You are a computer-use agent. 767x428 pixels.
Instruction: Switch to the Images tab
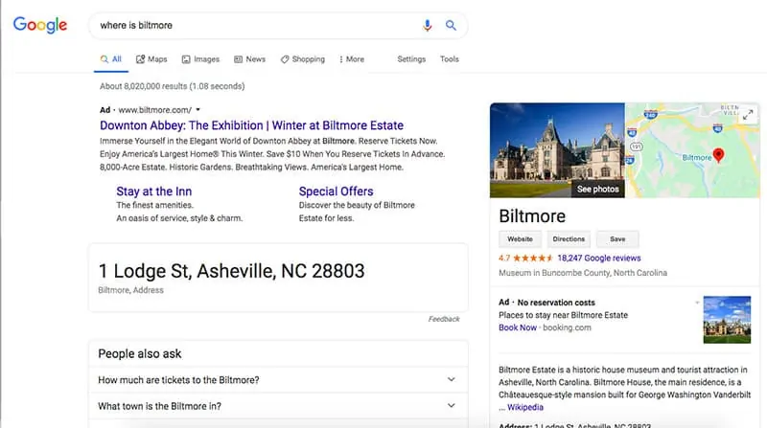pyautogui.click(x=200, y=59)
